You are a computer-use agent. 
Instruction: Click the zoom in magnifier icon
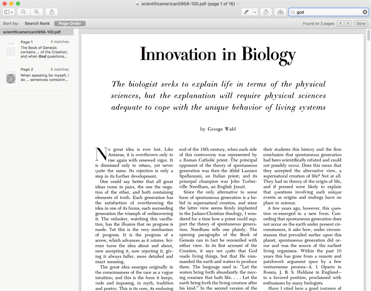coord(37,12)
